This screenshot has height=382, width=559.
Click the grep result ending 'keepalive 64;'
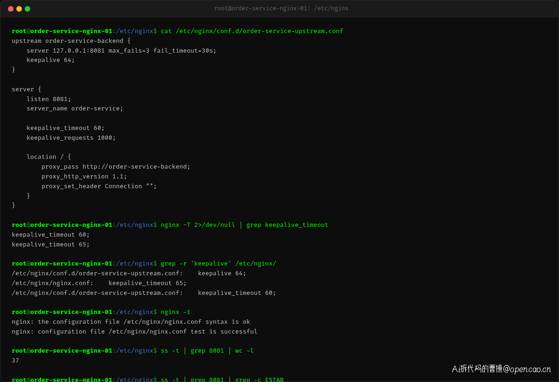tap(129, 273)
